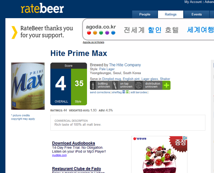
Task: Open the Download Audiobooks ad link
Action: (73, 143)
